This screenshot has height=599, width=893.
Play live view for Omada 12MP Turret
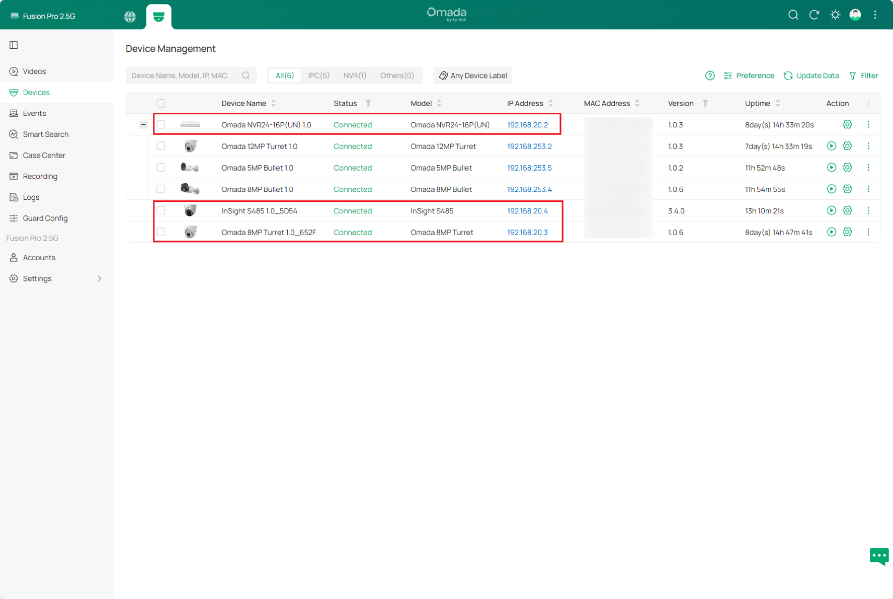(x=832, y=146)
